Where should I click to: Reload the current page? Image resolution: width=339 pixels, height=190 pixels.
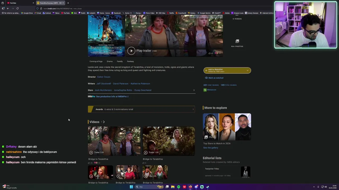tap(17, 8)
